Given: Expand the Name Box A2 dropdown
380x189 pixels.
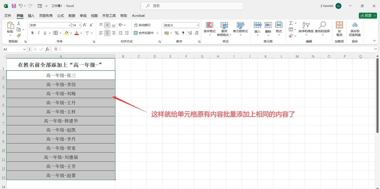Looking at the screenshot, I should tap(24, 49).
